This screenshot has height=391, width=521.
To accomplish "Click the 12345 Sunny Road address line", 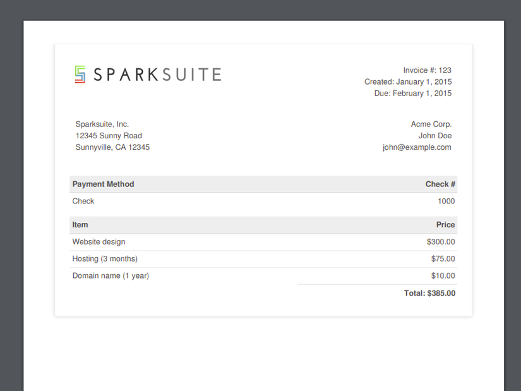I will click(109, 136).
